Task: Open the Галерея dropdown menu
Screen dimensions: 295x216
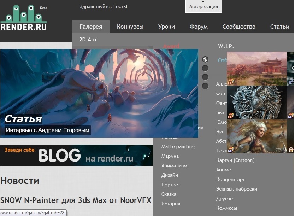Action: pos(91,27)
